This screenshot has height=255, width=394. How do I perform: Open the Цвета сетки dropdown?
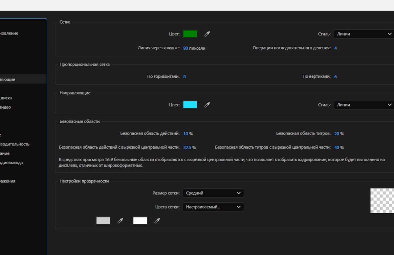tap(213, 207)
